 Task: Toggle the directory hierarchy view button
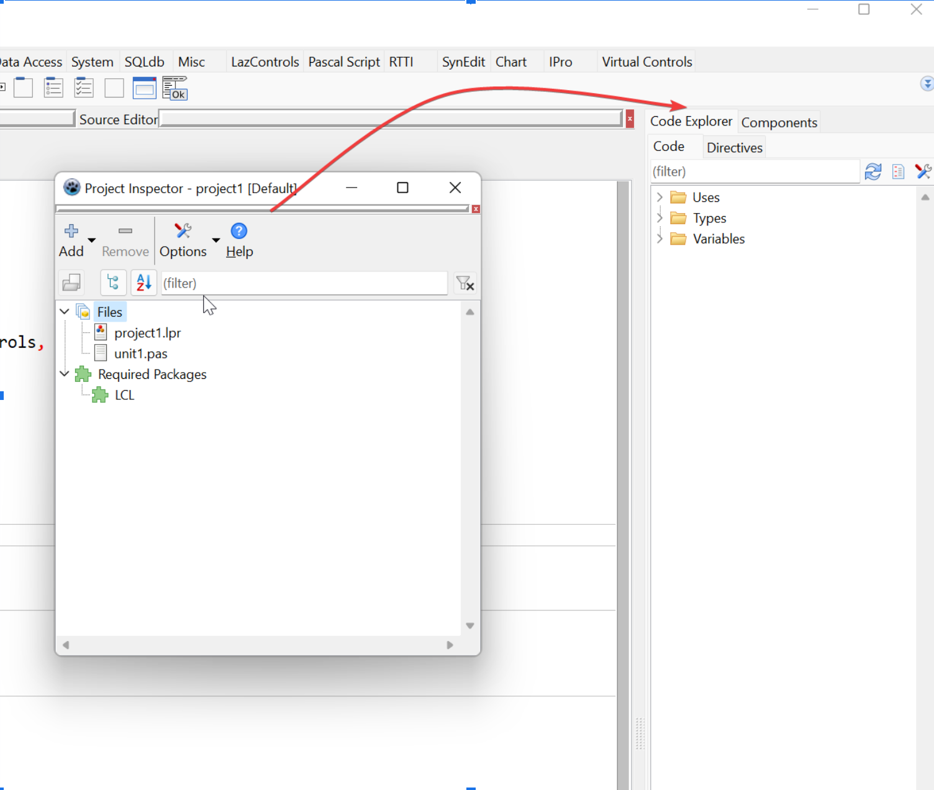(x=113, y=283)
